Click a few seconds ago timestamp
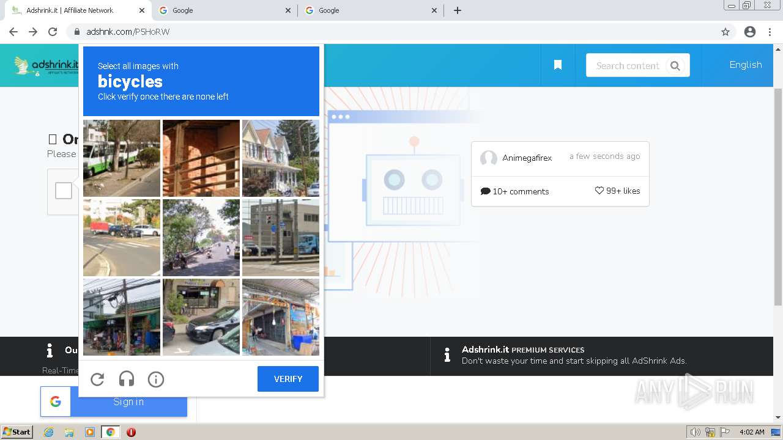 click(604, 156)
